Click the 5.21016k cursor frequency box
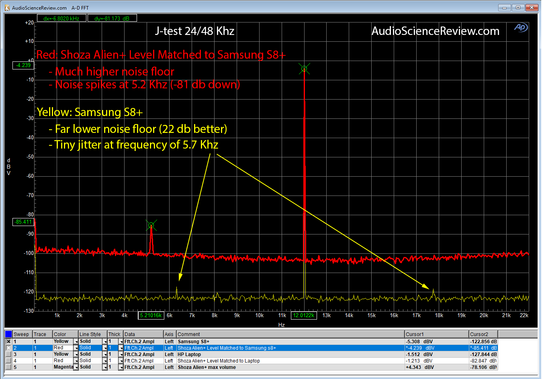Screen dimensions: 542x379 tap(151, 316)
